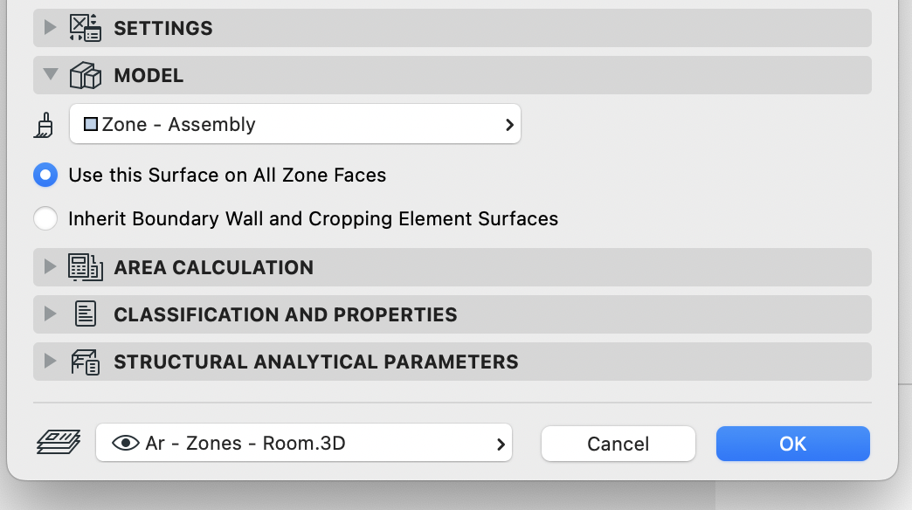Expand the Structural Analytical Parameters section
This screenshot has width=912, height=510.
(x=50, y=362)
